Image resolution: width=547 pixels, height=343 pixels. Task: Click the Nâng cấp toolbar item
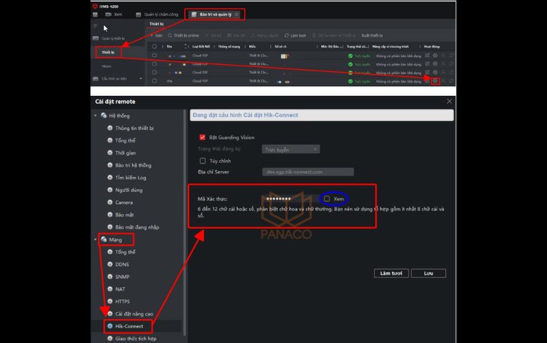265,35
